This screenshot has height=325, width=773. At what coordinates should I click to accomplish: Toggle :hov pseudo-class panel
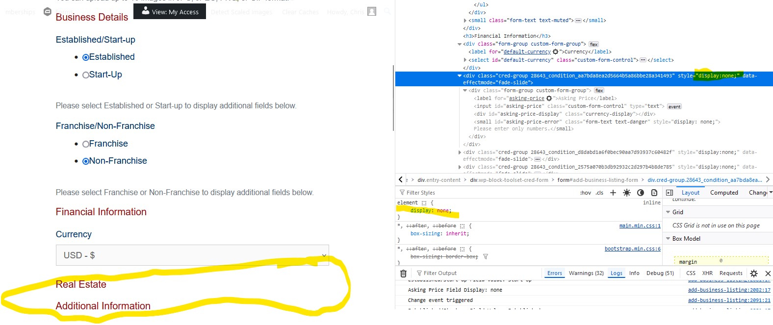pyautogui.click(x=586, y=193)
